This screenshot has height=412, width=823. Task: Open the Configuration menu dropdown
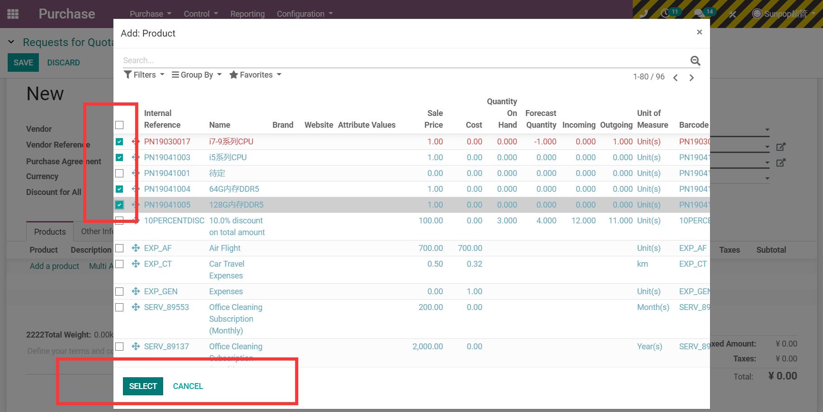[x=305, y=14]
